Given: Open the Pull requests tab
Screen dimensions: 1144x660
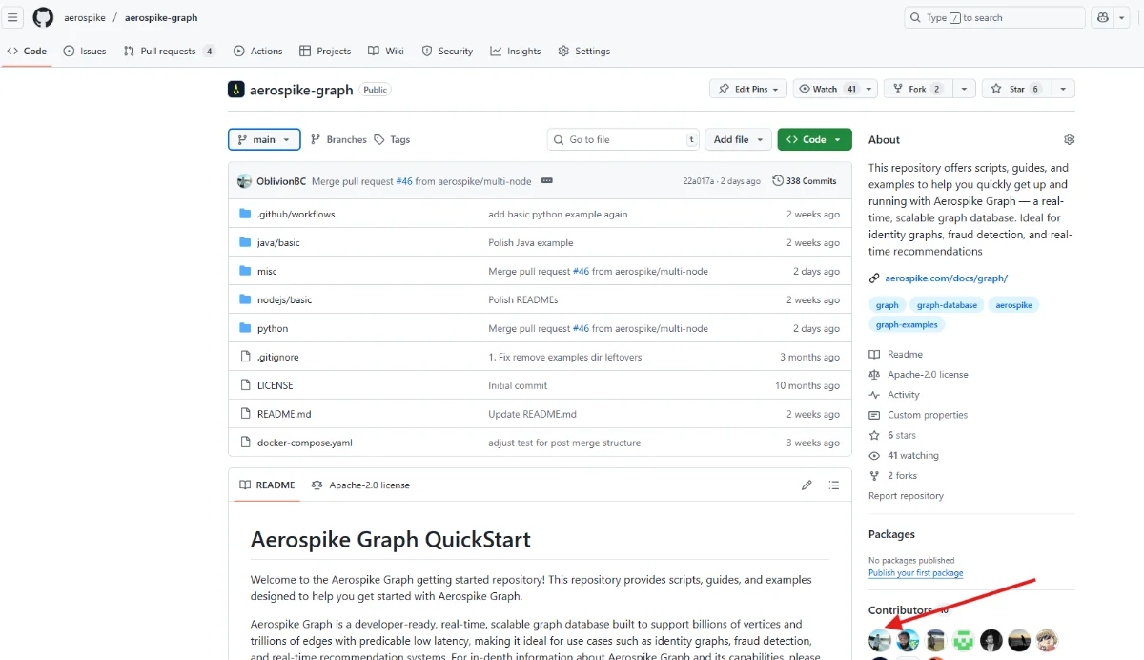Looking at the screenshot, I should pos(170,51).
